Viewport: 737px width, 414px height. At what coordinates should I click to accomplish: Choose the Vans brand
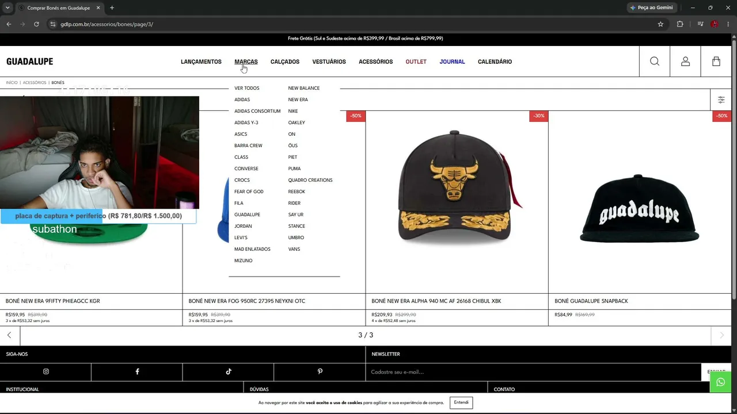pos(294,249)
